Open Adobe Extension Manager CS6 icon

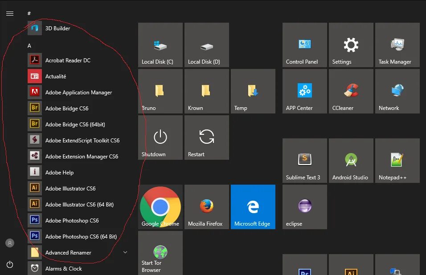35,156
